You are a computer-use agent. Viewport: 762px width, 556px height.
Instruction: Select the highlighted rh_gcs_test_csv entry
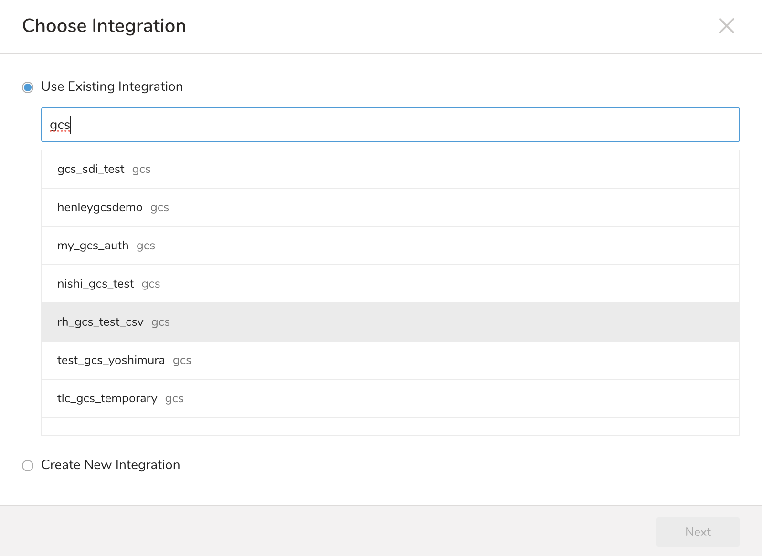[100, 322]
